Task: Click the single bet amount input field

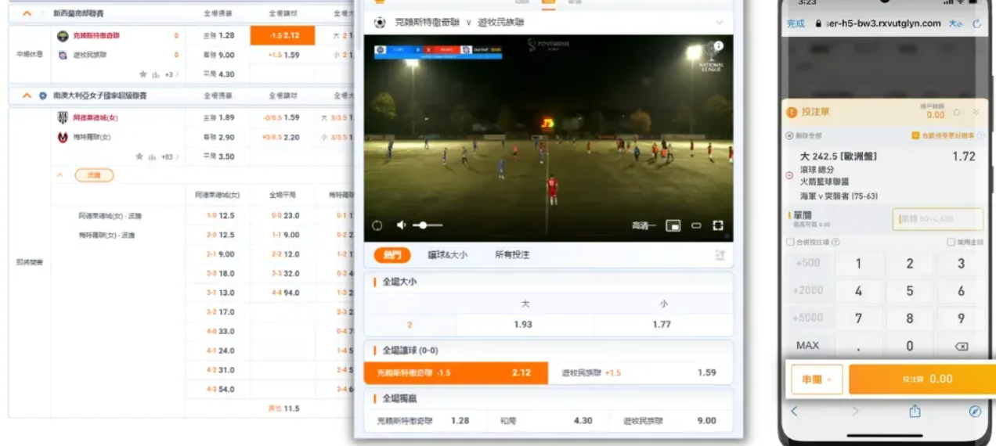Action: point(938,220)
